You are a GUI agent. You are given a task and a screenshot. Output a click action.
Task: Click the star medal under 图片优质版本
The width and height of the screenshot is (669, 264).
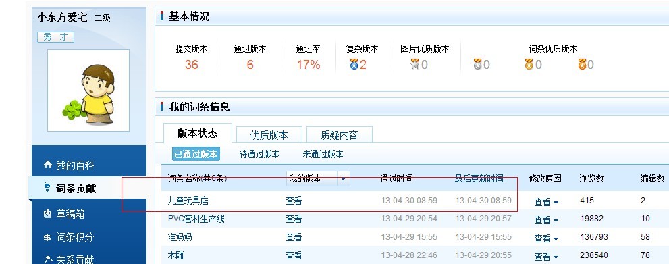[x=414, y=64]
